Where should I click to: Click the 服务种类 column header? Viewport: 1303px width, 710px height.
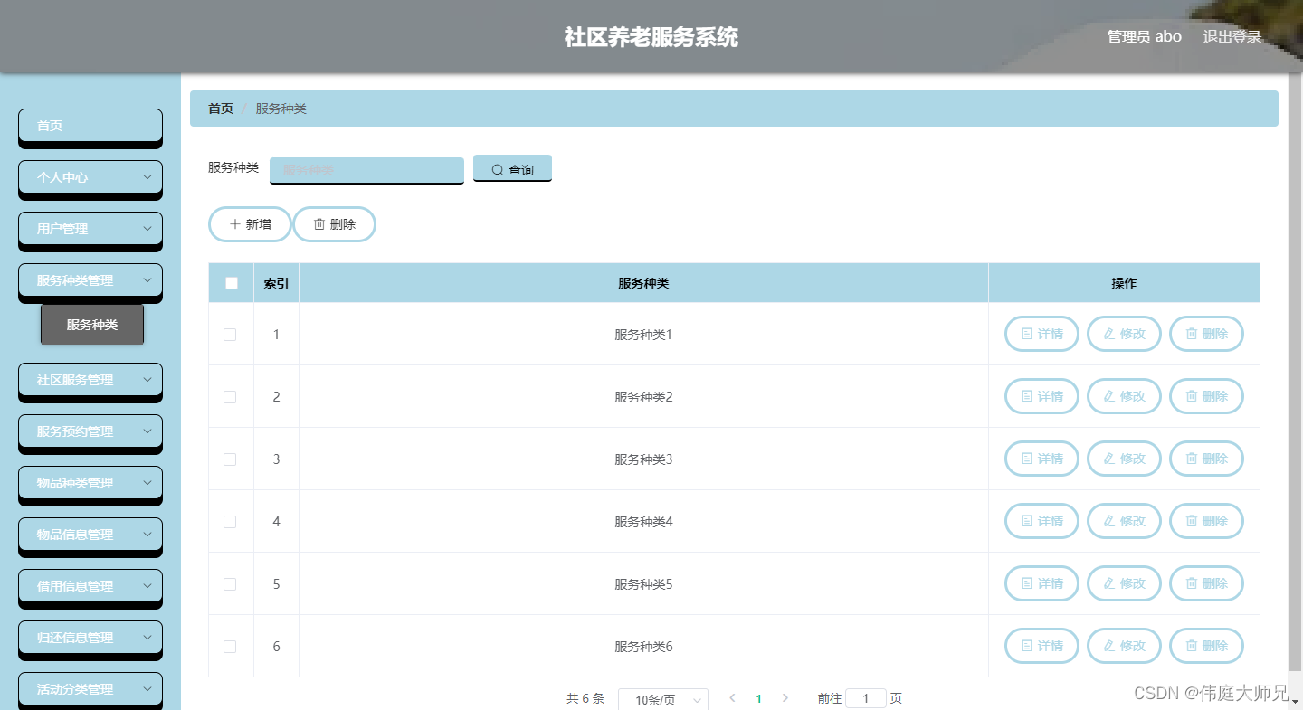point(643,283)
